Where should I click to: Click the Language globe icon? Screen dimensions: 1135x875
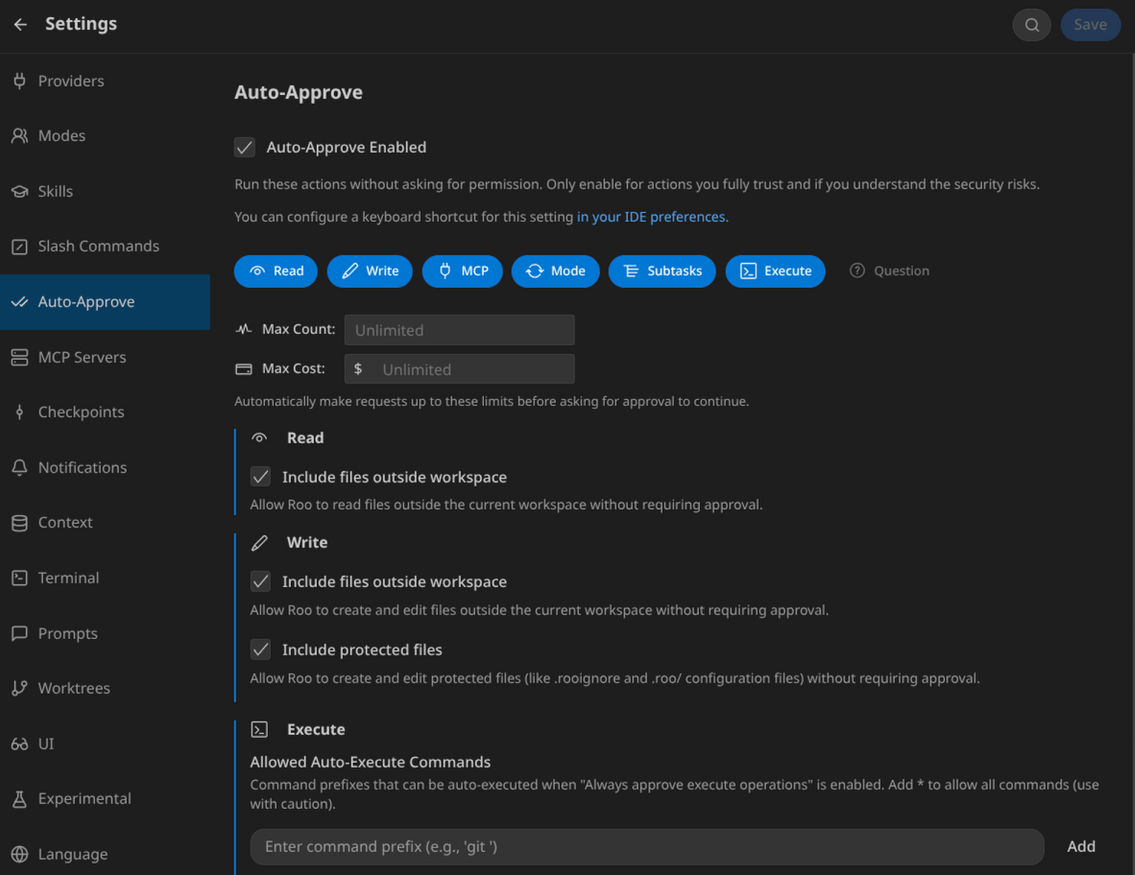tap(19, 854)
